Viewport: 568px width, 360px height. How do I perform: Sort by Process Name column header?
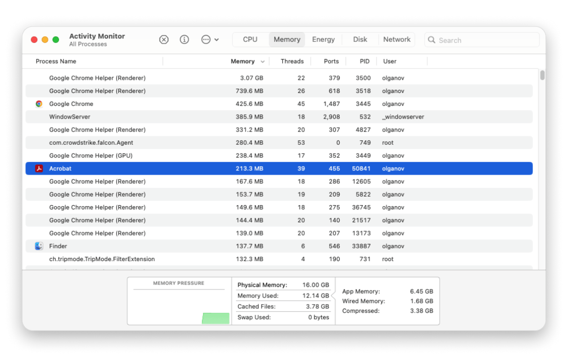[x=56, y=61]
